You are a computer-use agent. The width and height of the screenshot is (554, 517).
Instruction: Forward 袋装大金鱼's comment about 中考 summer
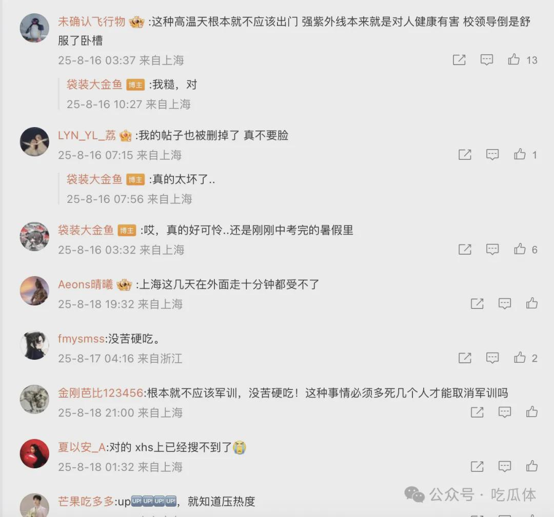pos(465,249)
